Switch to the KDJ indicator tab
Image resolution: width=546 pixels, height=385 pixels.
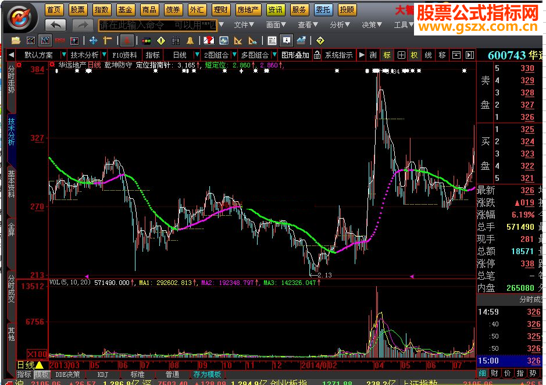[x=103, y=375]
